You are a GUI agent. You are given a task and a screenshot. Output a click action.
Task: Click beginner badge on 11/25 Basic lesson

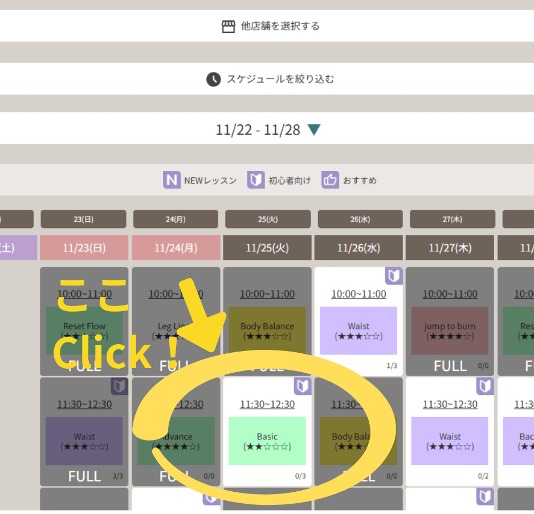(303, 386)
